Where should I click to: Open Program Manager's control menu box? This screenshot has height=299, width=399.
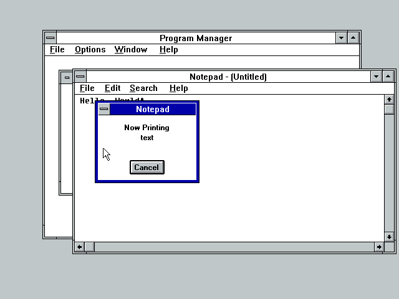tap(50, 38)
